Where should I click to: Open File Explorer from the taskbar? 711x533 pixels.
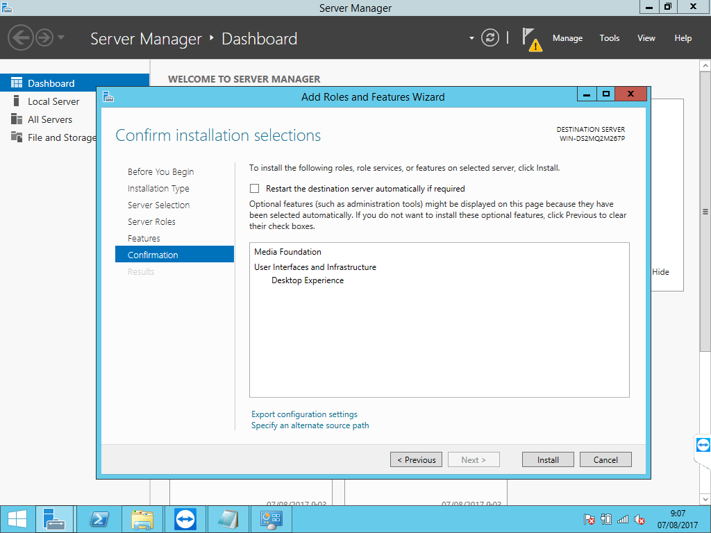(x=142, y=519)
